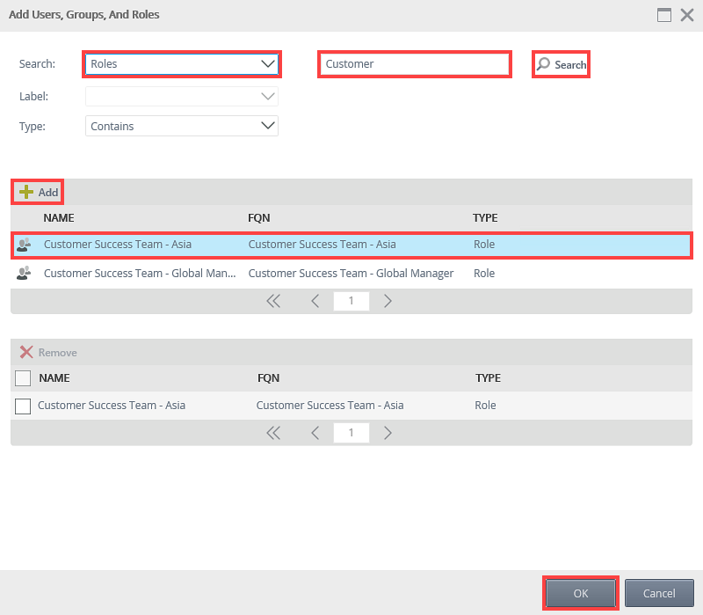The height and width of the screenshot is (615, 703).
Task: Sort upper results by NAME column header
Action: click(x=58, y=217)
